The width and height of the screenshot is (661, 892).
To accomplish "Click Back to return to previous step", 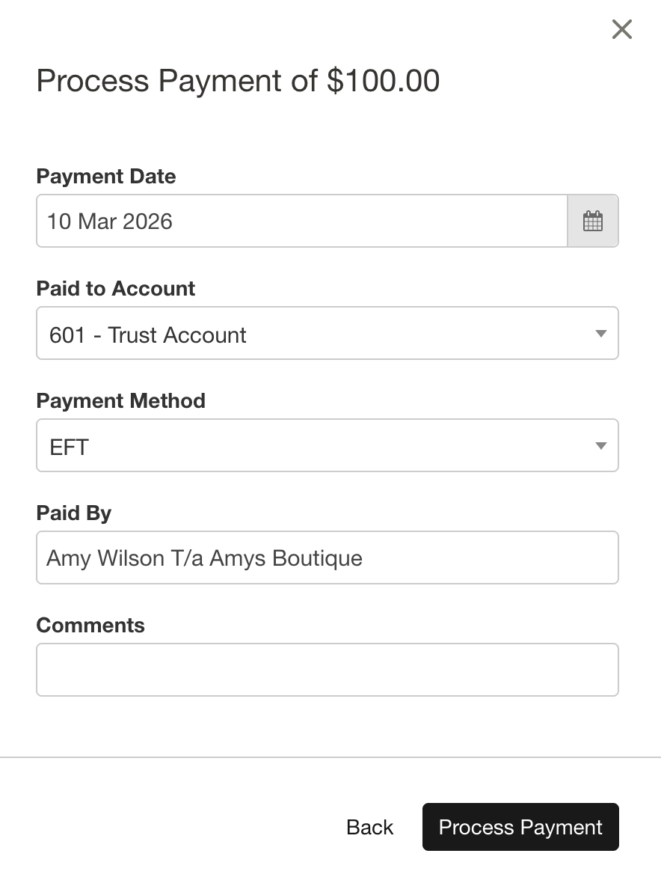I will [x=369, y=827].
